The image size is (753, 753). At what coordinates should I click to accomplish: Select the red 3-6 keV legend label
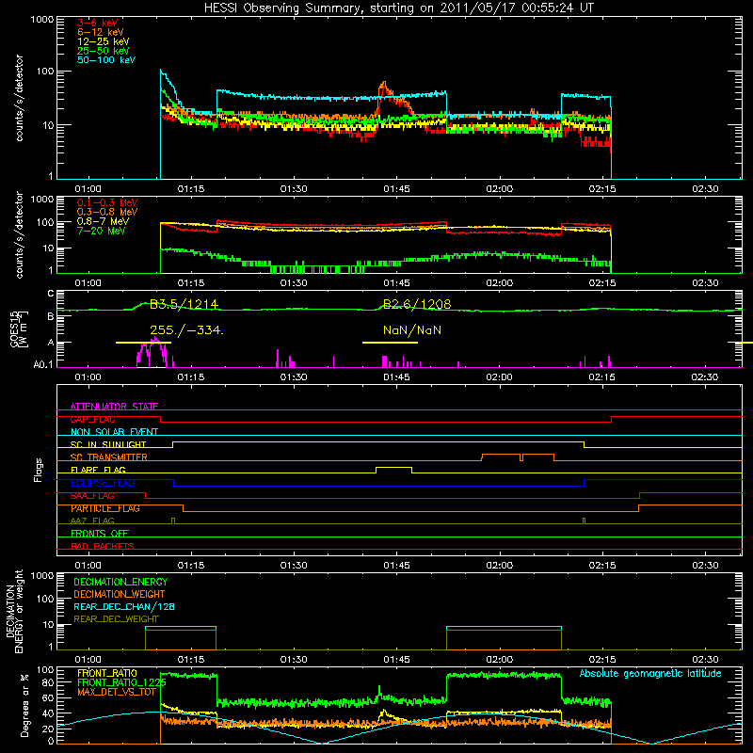point(98,23)
